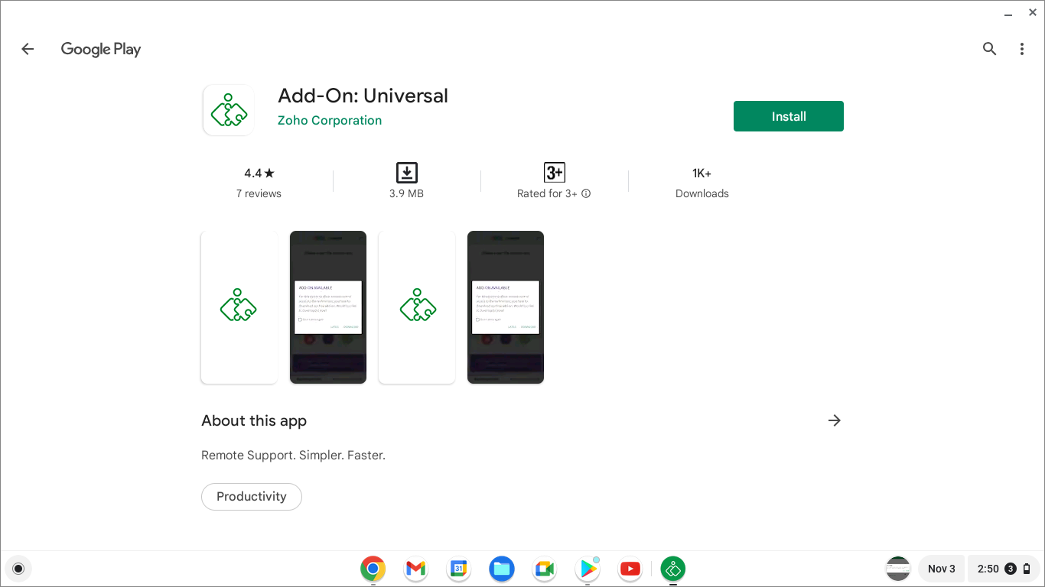Click the info icon next to Rated for 3+
Viewport: 1045px width, 587px height.
586,193
